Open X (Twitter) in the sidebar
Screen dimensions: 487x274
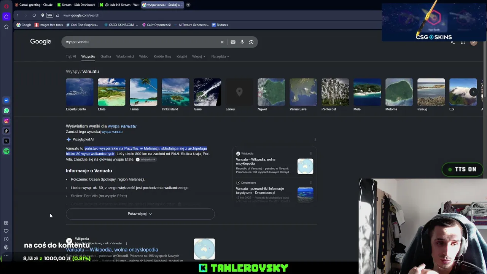(x=6, y=141)
